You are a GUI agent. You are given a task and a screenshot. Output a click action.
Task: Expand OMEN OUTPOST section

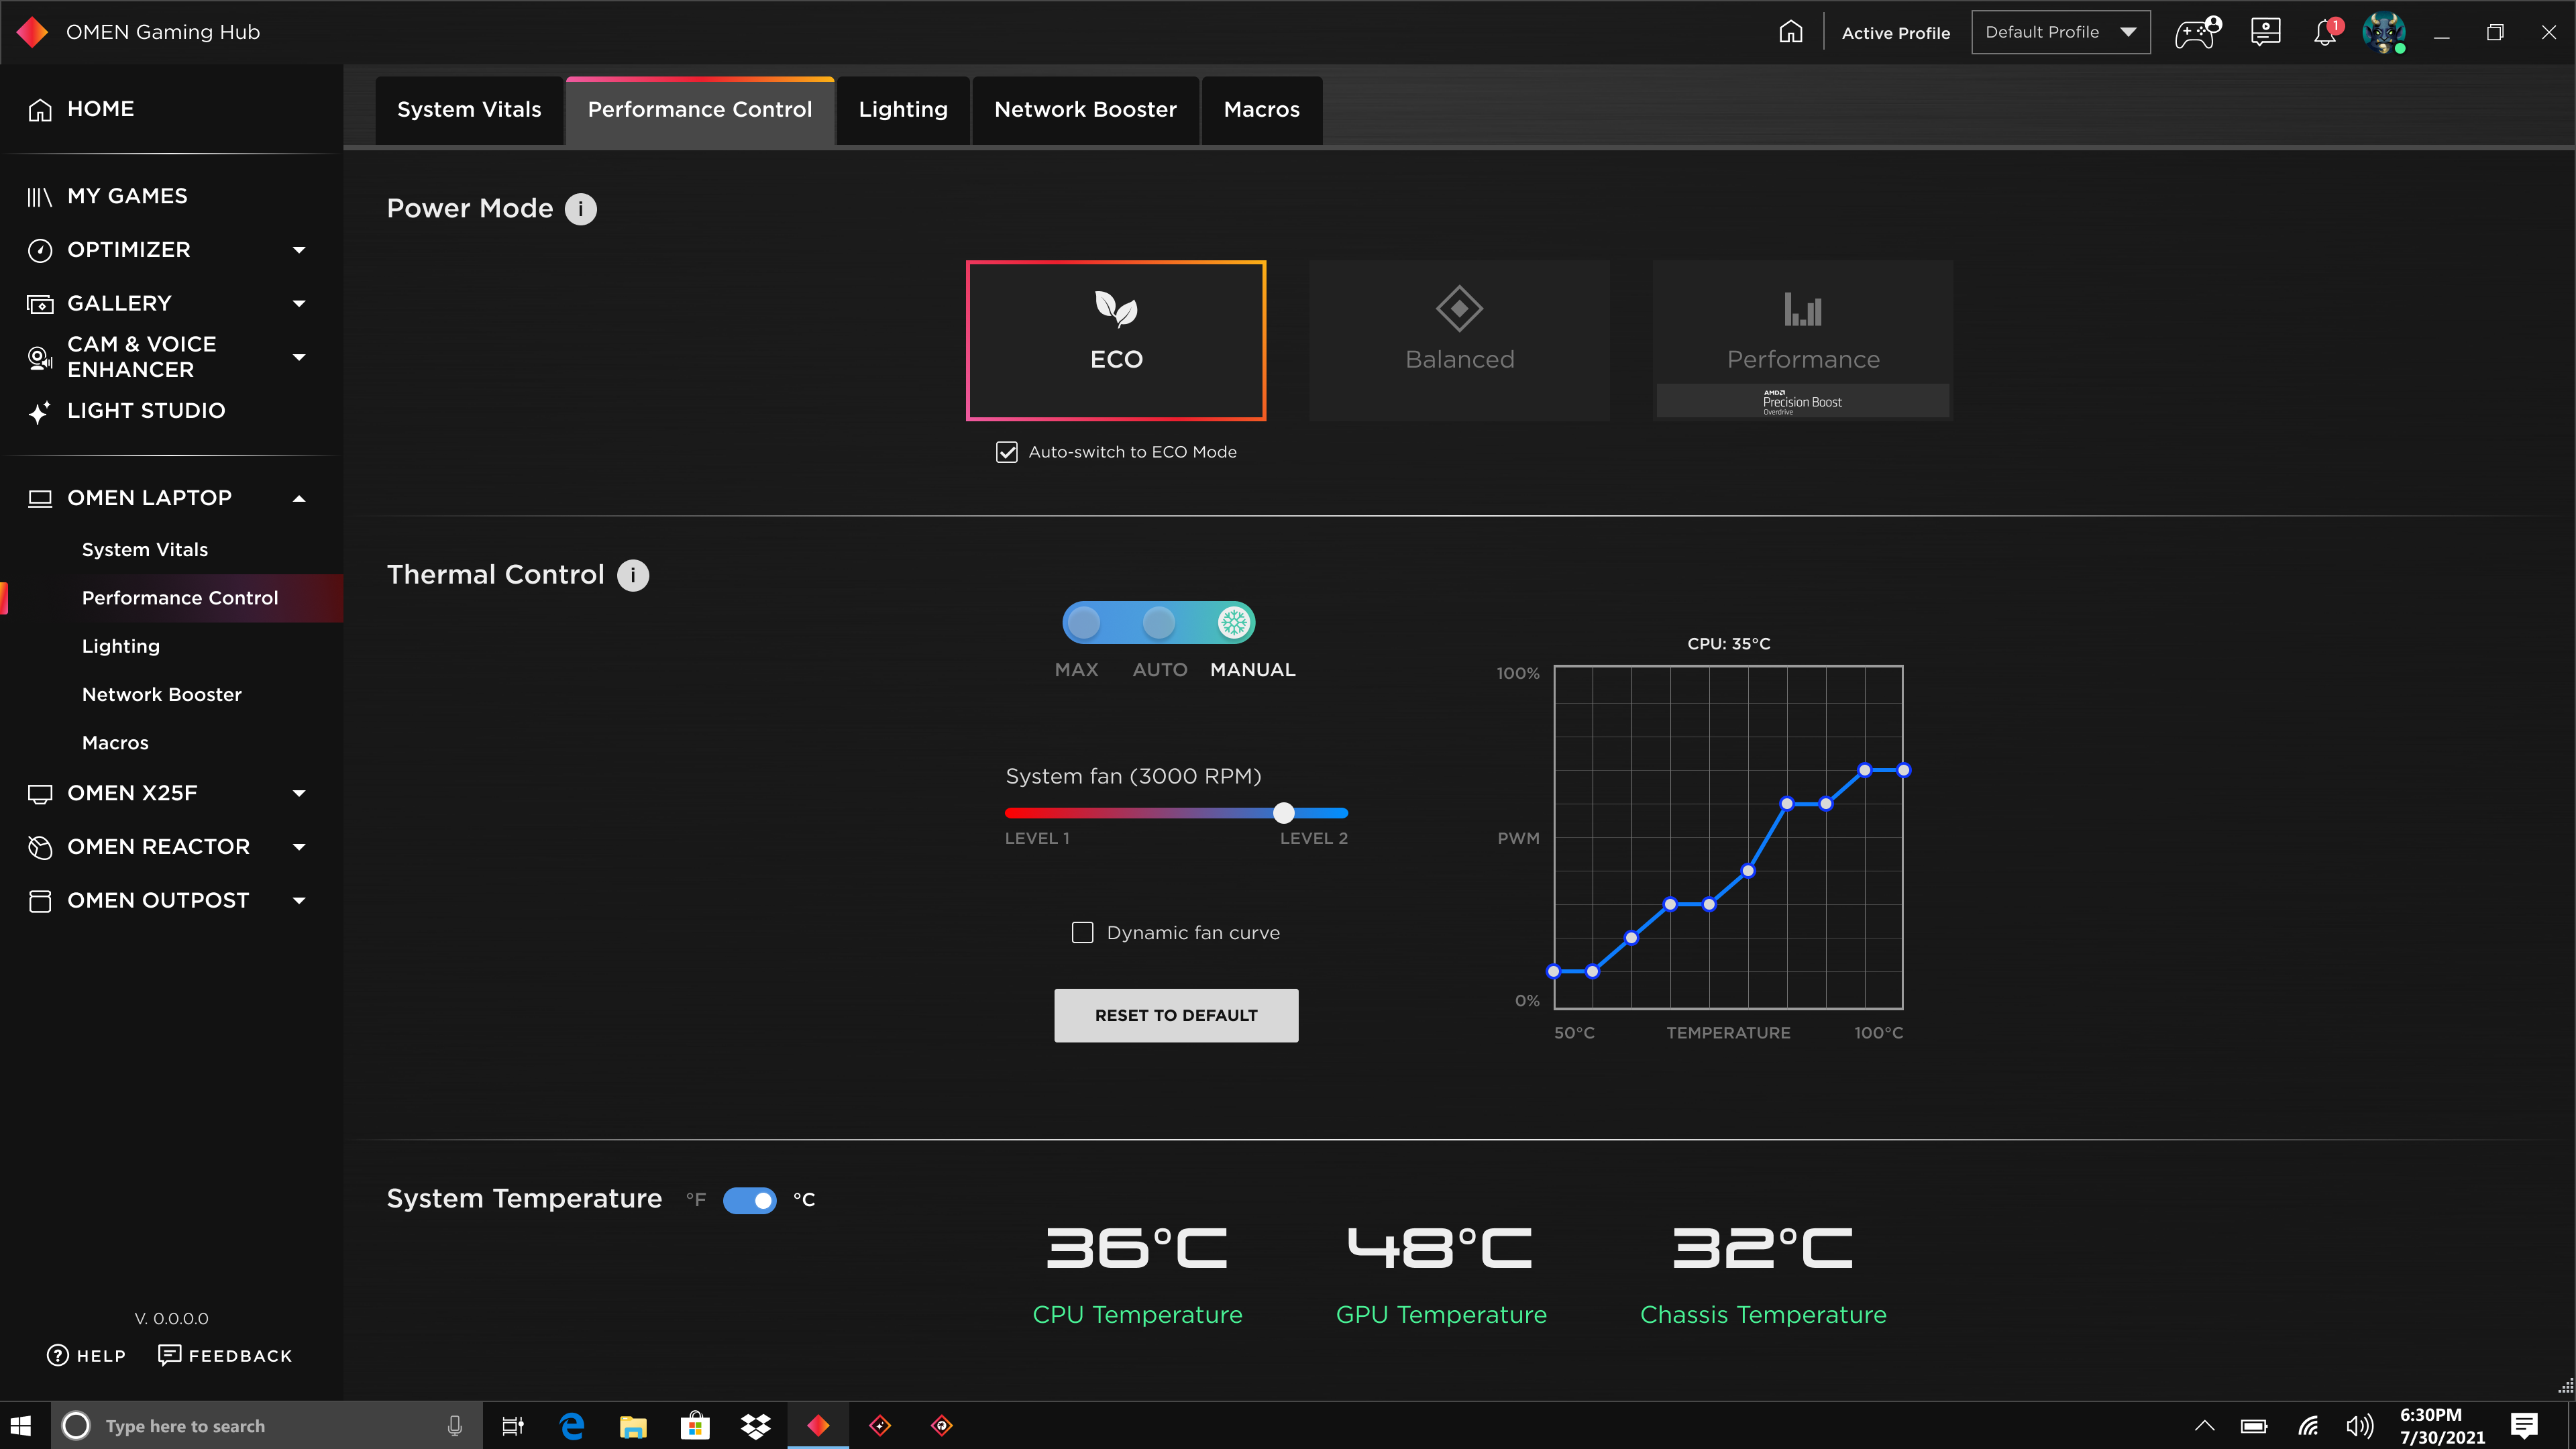299,900
